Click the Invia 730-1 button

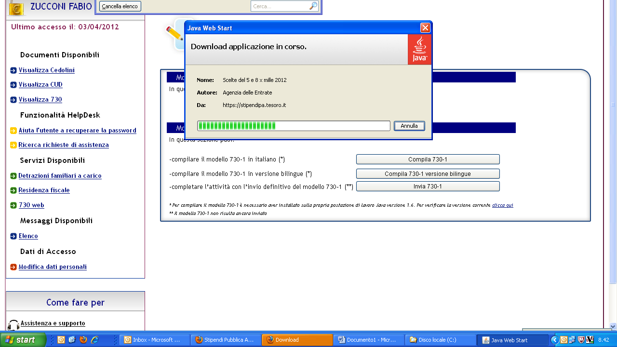(428, 187)
